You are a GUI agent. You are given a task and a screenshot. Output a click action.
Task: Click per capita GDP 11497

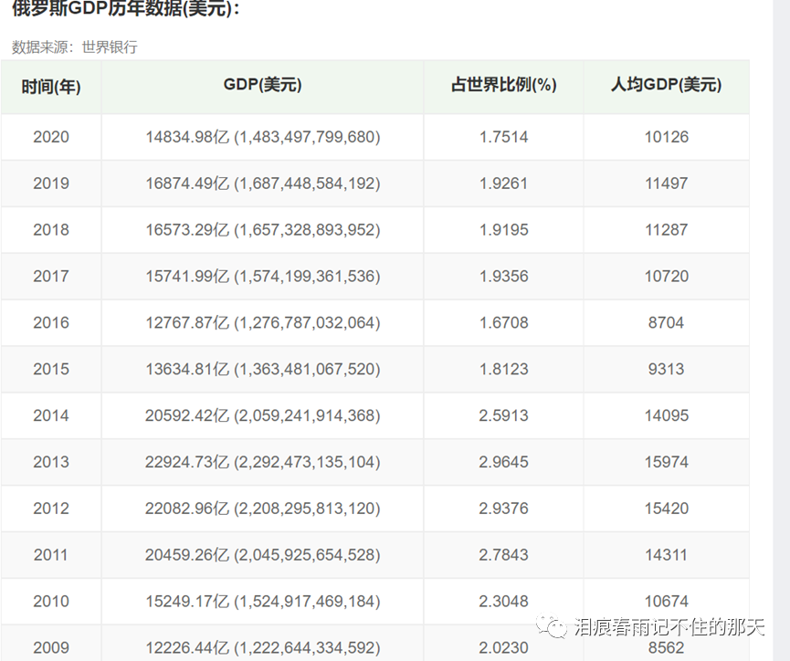tap(667, 184)
